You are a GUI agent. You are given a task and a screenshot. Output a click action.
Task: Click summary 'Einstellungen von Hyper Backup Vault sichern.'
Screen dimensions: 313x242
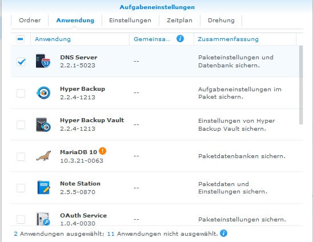tap(236, 124)
